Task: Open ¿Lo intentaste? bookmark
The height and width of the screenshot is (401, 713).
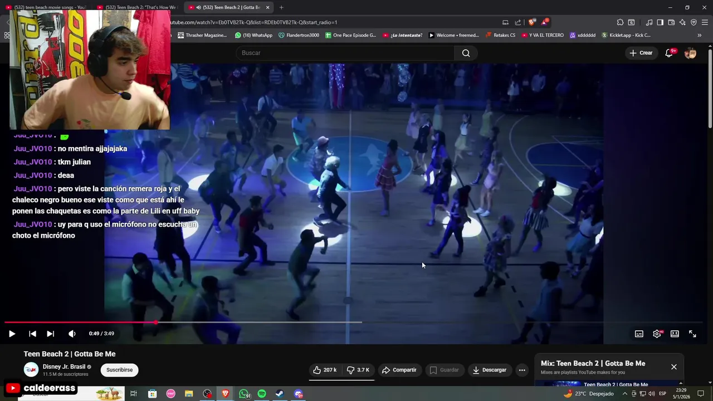Action: pyautogui.click(x=403, y=35)
